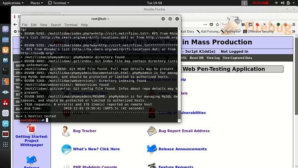Open the Metasploit M dock icon
298x168 pixels.
pos(5,61)
